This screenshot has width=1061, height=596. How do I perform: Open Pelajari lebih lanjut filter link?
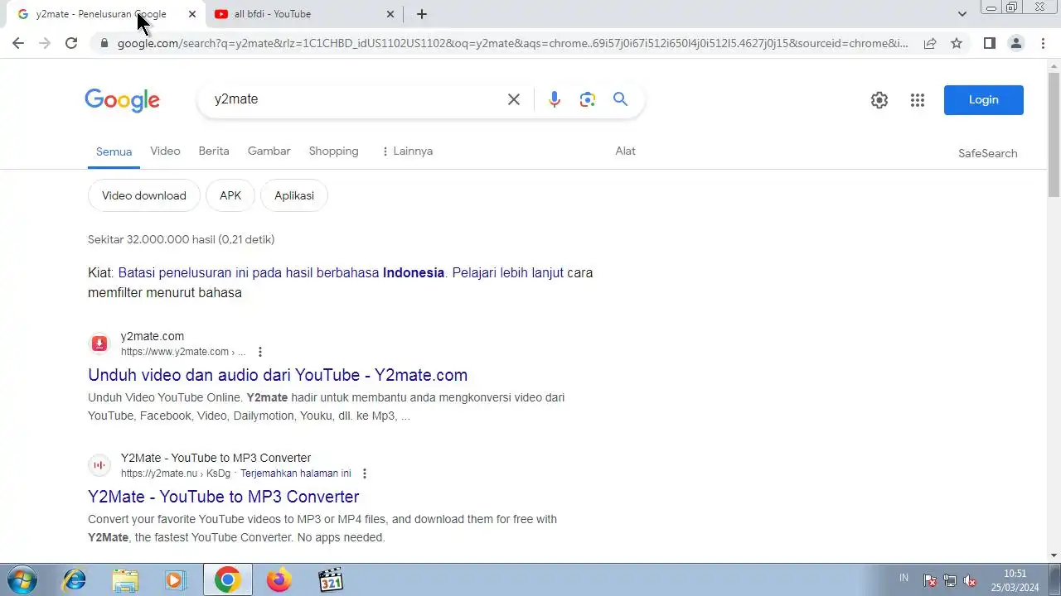pos(507,272)
